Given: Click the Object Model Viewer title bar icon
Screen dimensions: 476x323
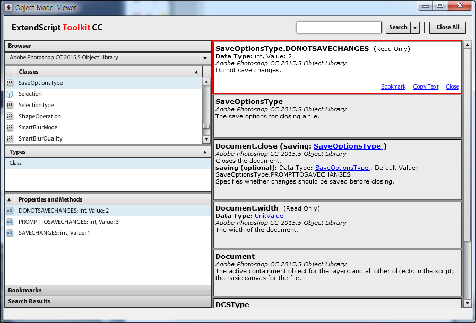Looking at the screenshot, I should click(8, 7).
